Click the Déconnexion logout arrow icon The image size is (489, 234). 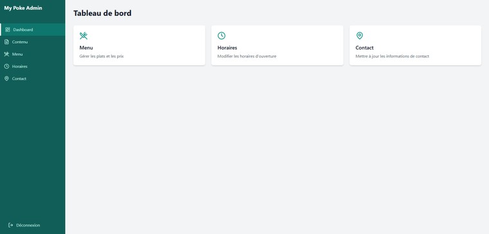click(x=10, y=225)
